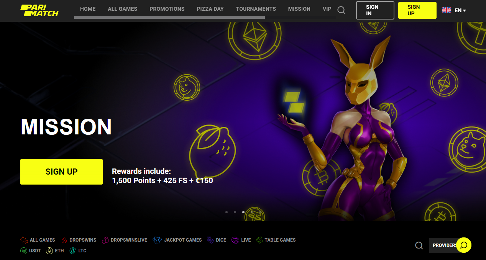
Task: Click the MISSION banner heading
Action: 66,127
